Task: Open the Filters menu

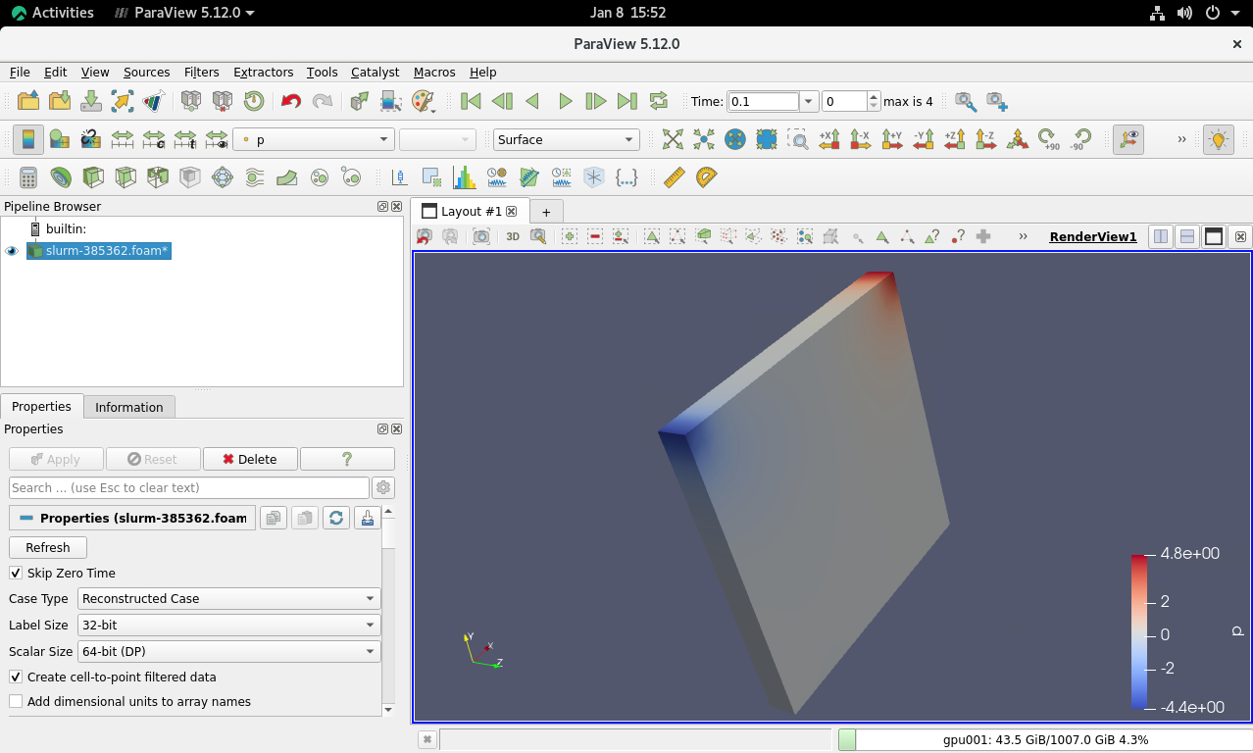Action: pyautogui.click(x=201, y=72)
